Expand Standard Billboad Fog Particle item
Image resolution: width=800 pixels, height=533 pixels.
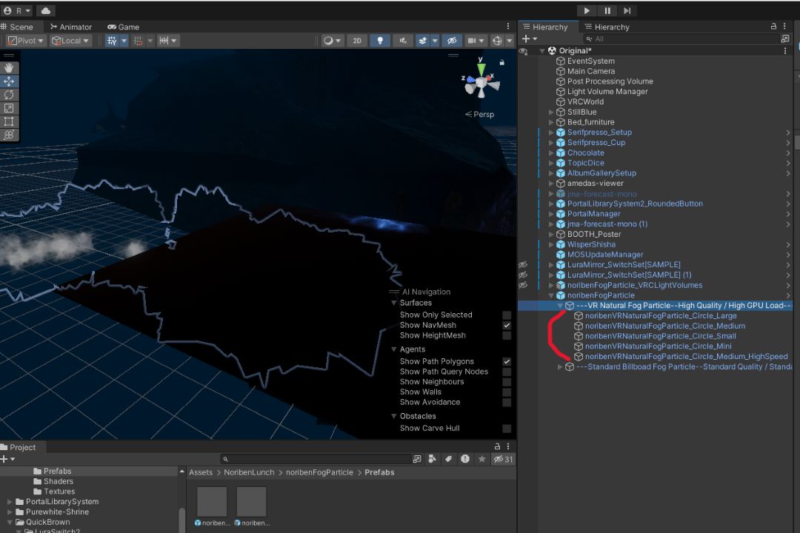click(560, 366)
